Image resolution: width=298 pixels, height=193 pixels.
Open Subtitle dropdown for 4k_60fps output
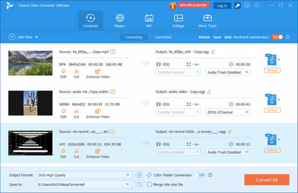point(178,72)
